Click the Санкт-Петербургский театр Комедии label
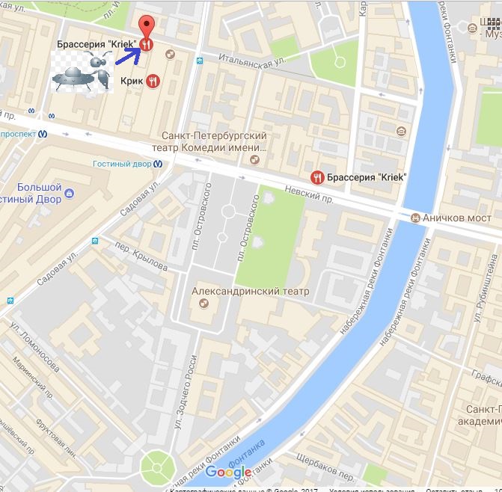The image size is (502, 492). point(209,141)
